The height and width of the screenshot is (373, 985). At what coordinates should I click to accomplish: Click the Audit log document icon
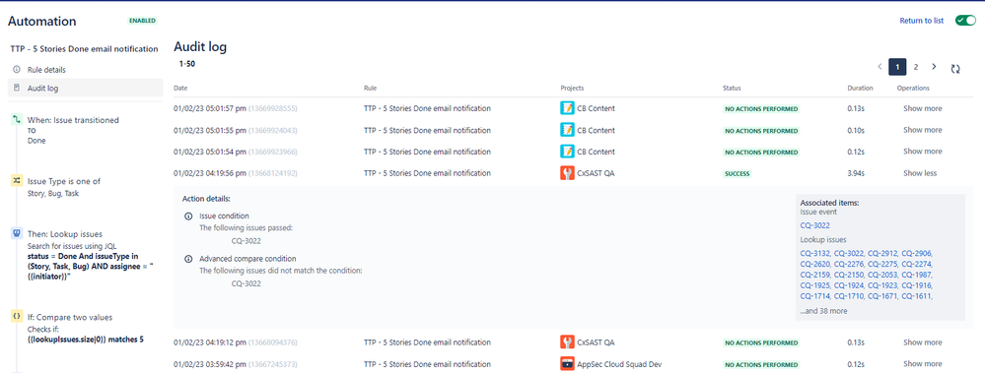[x=17, y=89]
